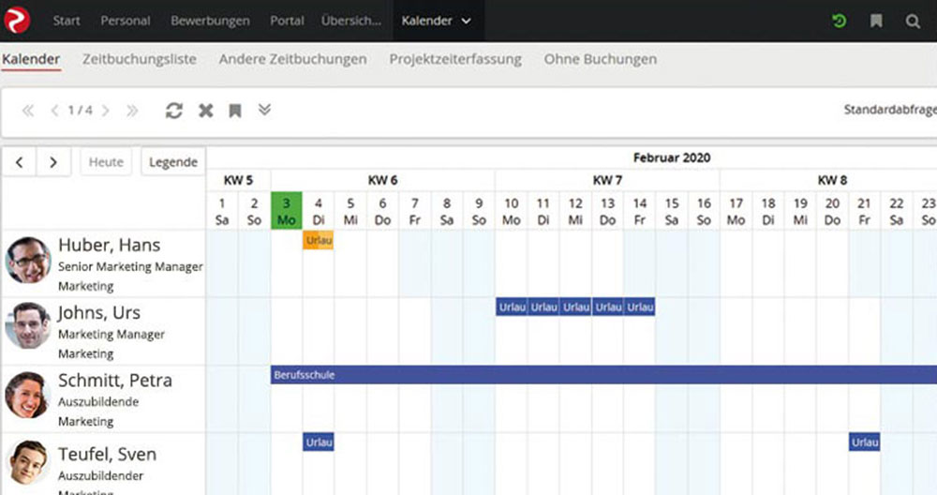This screenshot has width=937, height=495.
Task: Open the search magnifier icon
Action: point(913,21)
